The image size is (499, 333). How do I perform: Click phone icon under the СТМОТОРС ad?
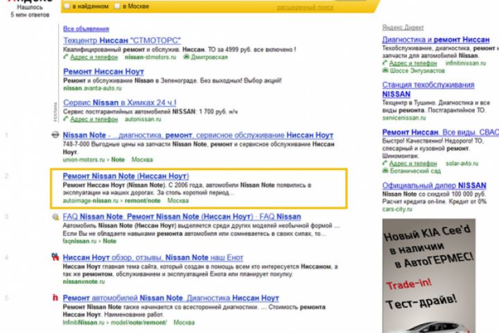pyautogui.click(x=66, y=57)
